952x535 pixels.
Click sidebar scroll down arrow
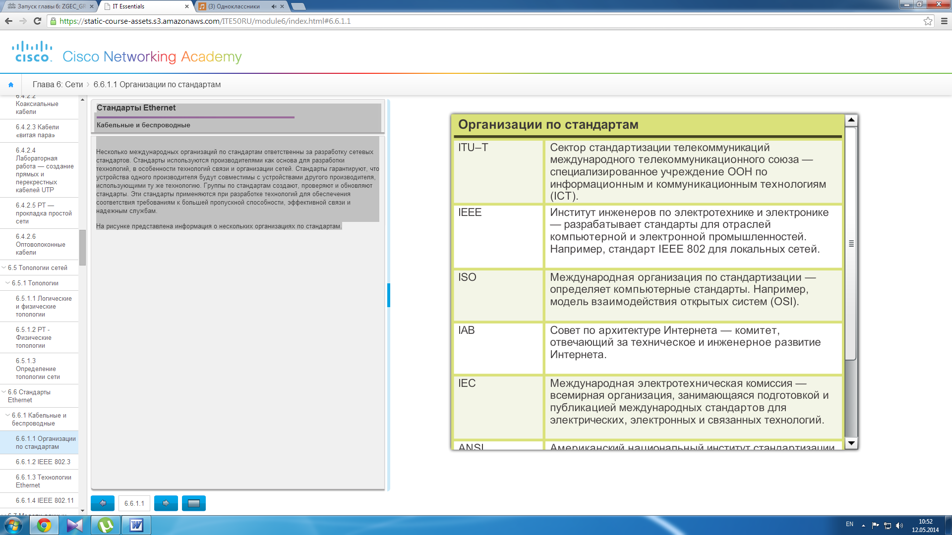82,510
